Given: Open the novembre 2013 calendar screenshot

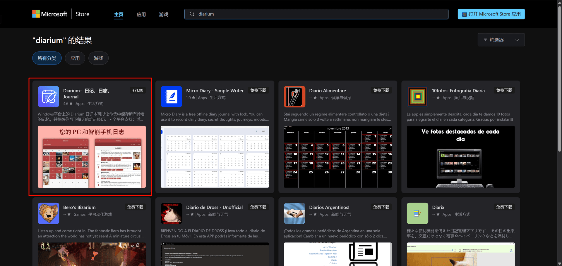Looking at the screenshot, I should coord(337,157).
